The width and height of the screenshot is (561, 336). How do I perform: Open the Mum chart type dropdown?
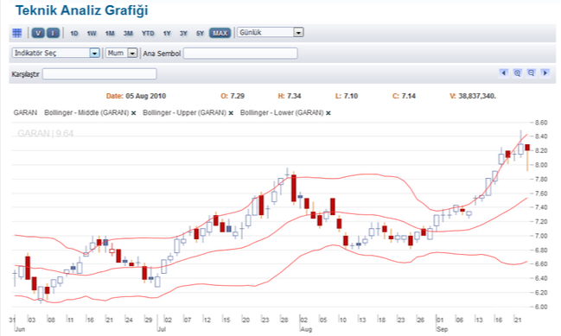(121, 53)
